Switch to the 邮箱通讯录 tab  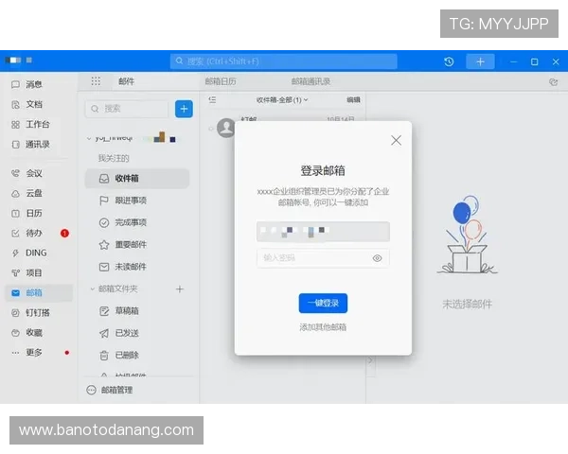[311, 81]
